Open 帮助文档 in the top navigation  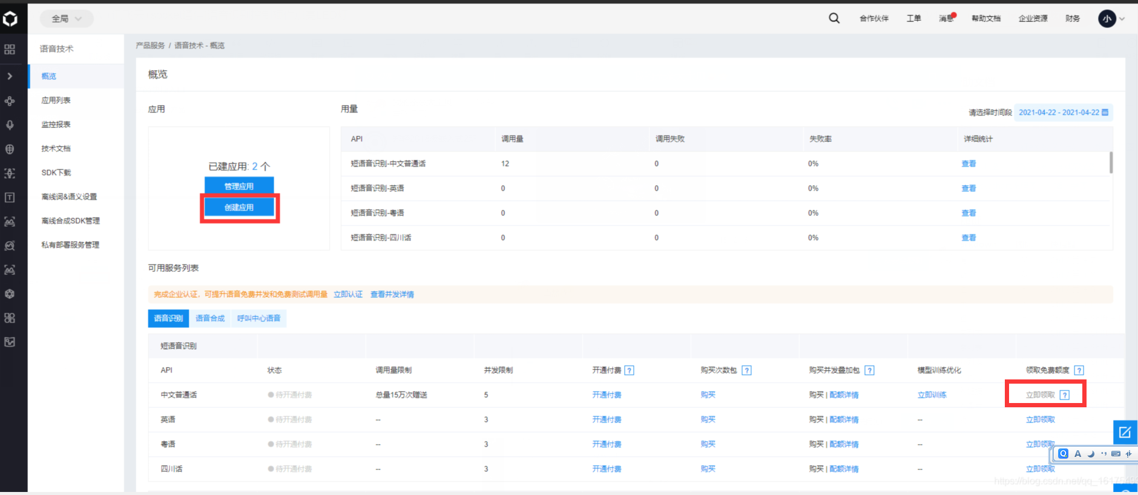coord(986,19)
